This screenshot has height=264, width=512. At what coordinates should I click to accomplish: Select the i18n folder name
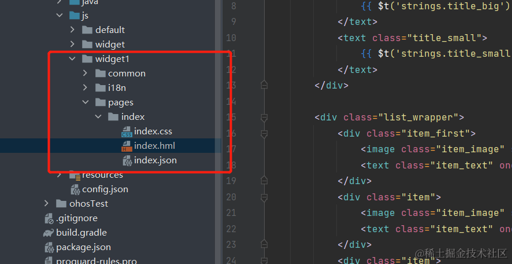(117, 87)
